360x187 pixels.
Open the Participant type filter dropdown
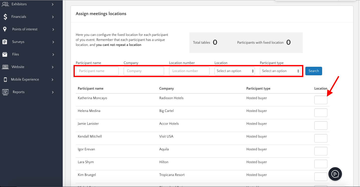click(x=280, y=71)
